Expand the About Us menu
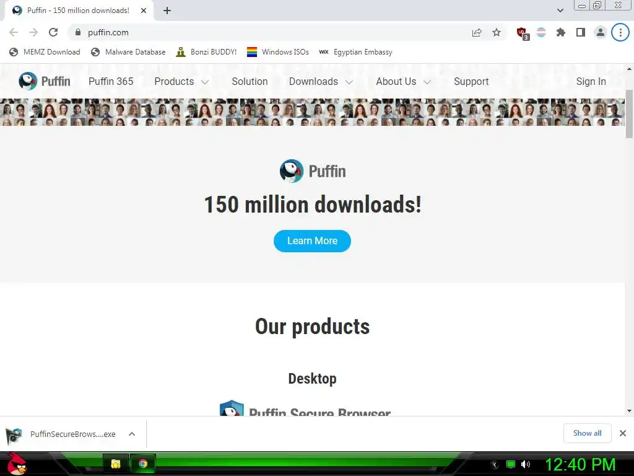The width and height of the screenshot is (634, 476). pos(403,81)
